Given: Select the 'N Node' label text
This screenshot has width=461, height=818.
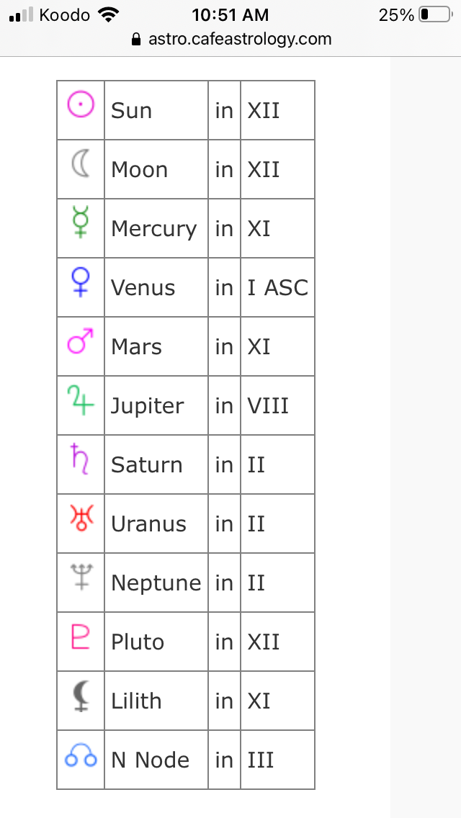Looking at the screenshot, I should coord(151,760).
